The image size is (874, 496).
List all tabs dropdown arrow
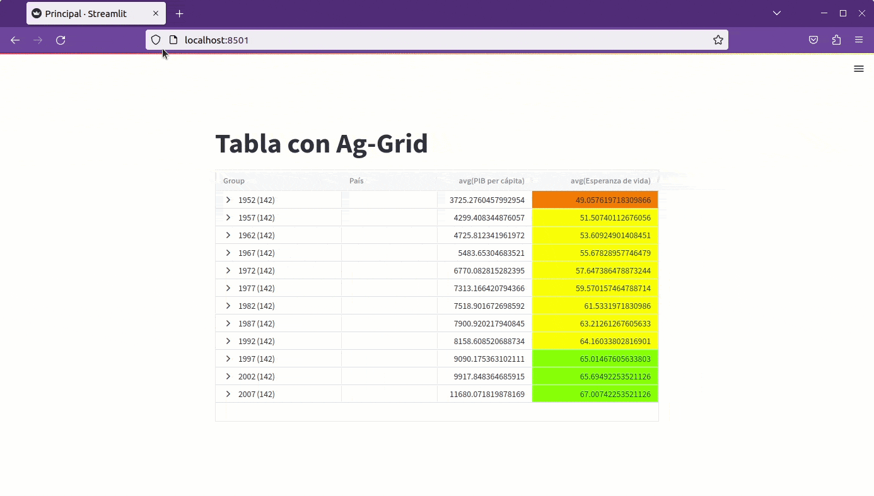777,13
